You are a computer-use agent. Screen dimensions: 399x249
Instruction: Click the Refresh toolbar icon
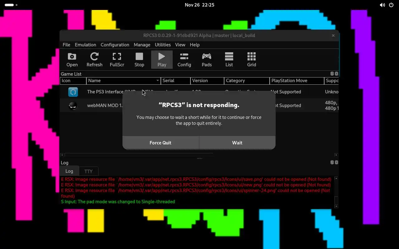pos(94,59)
